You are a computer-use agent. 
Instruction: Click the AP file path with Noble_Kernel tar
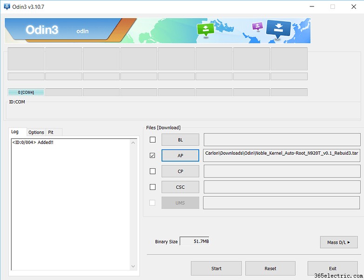pos(282,156)
